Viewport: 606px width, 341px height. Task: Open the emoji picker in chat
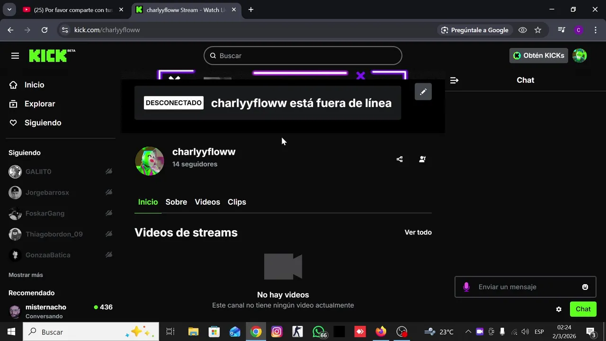pyautogui.click(x=585, y=287)
